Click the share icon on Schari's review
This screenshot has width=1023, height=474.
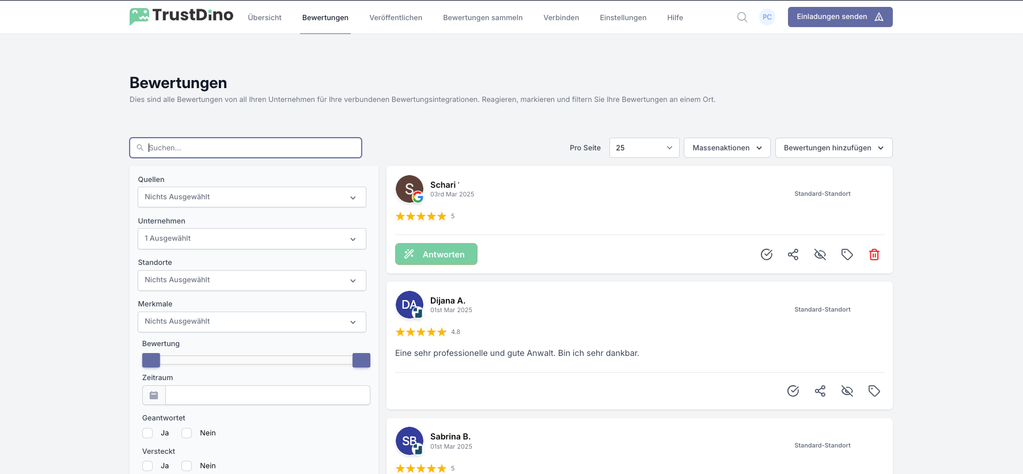793,255
